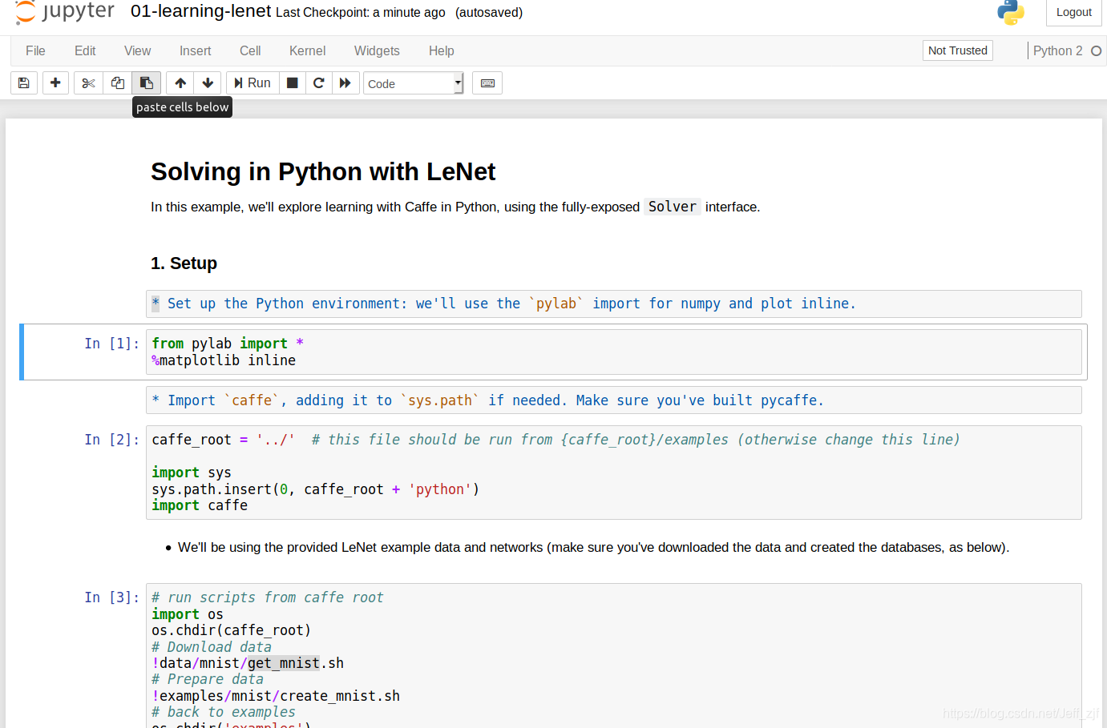Click the Python logo icon
Screen dimensions: 1107x728
click(1011, 11)
